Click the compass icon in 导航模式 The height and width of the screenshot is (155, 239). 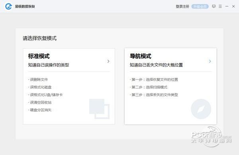click(x=201, y=109)
